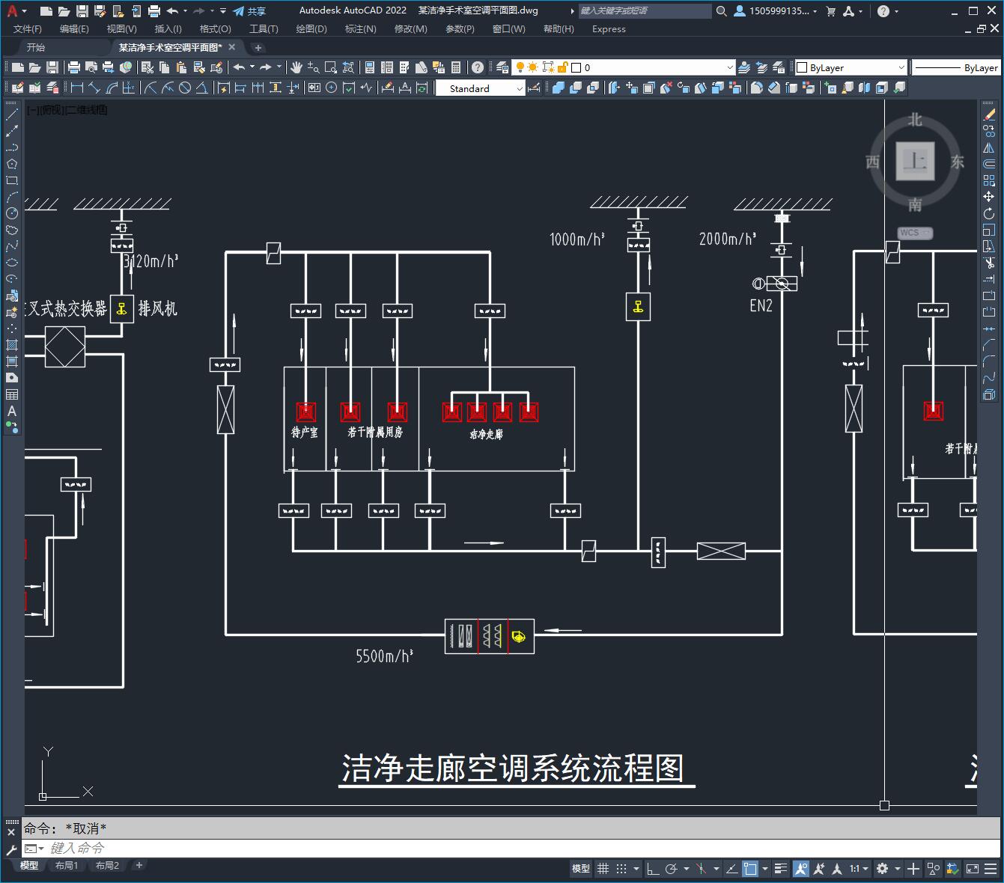
Task: Select the Erase tool in modify toolbar
Action: point(989,114)
